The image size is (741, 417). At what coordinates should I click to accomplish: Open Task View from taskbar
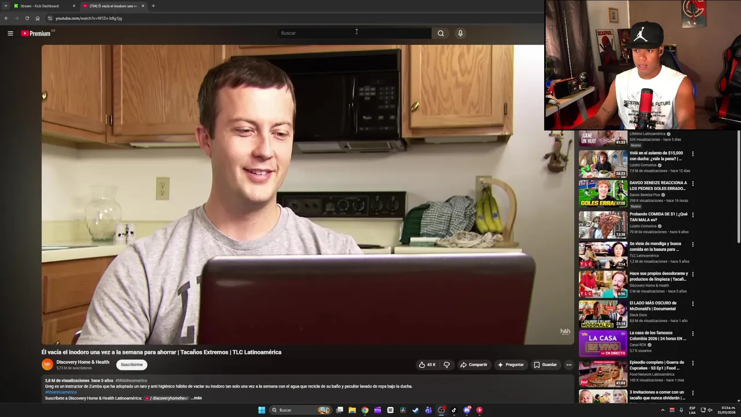pyautogui.click(x=340, y=410)
